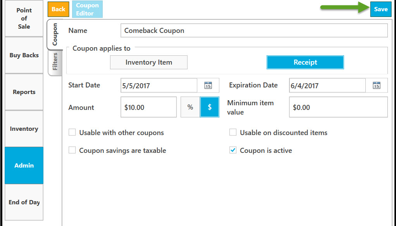The width and height of the screenshot is (396, 226).
Task: Check Coupon savings are taxable
Action: (x=72, y=150)
